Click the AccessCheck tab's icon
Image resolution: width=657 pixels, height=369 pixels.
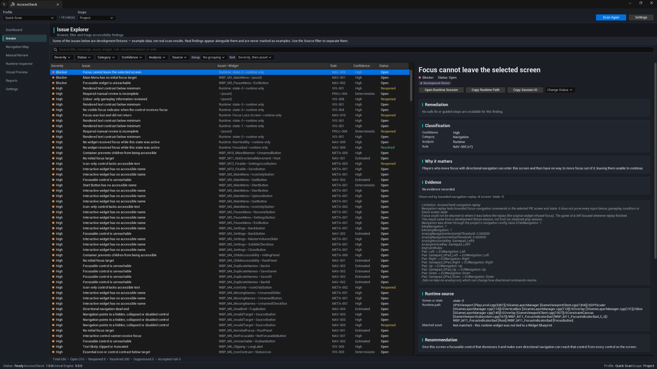13,4
